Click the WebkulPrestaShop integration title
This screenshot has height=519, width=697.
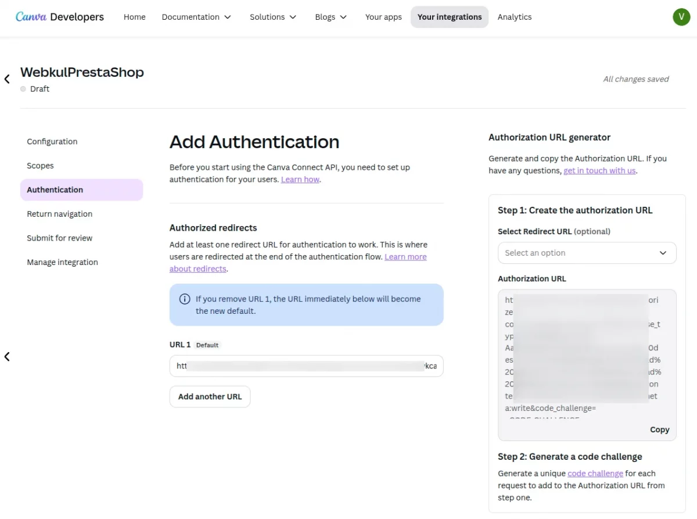click(82, 72)
